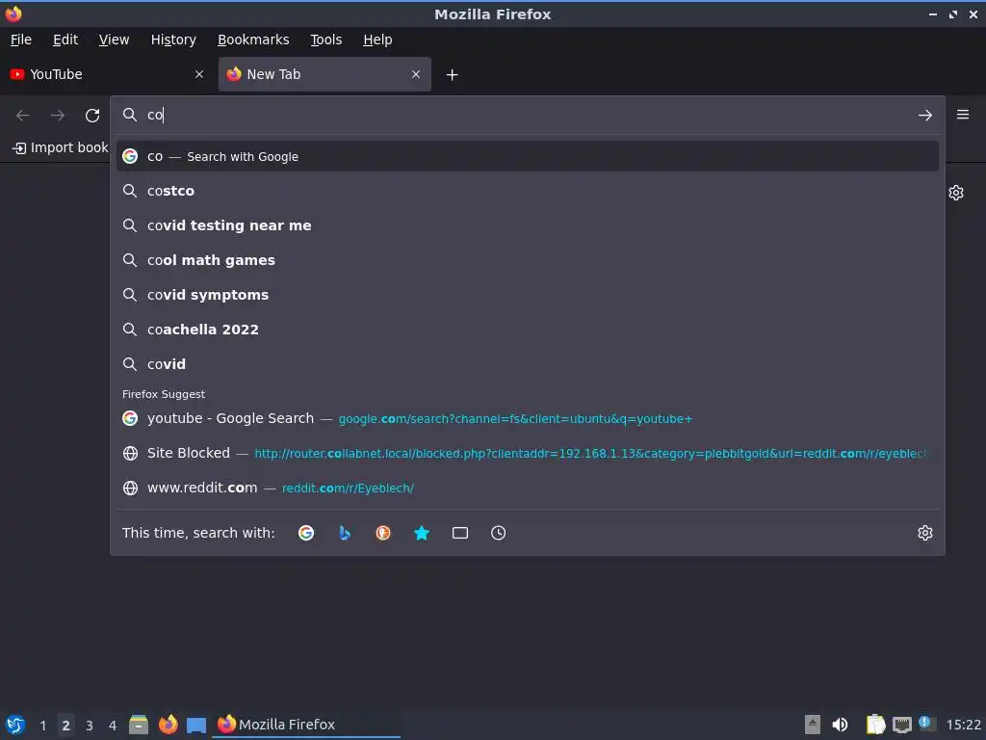Viewport: 986px width, 740px height.
Task: Select 'covid symptoms' suggestion
Action: click(x=527, y=295)
